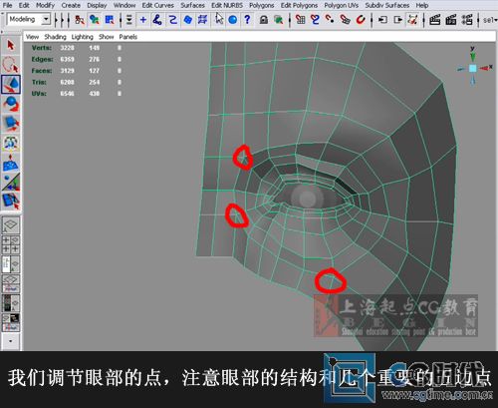Switch to Hypershade/Render/Persp layout
Screen dimensions: 498x408
(x=11, y=322)
